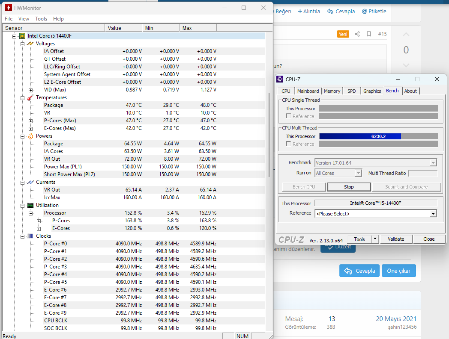This screenshot has width=449, height=339.
Task: Click the Öne çıkar button in forum
Action: coord(398,271)
